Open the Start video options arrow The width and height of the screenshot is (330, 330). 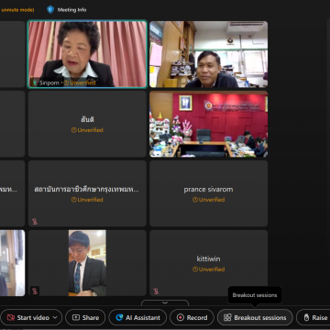click(x=55, y=317)
